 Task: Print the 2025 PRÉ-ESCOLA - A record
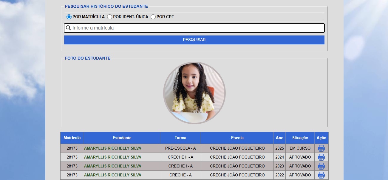pos(321,148)
